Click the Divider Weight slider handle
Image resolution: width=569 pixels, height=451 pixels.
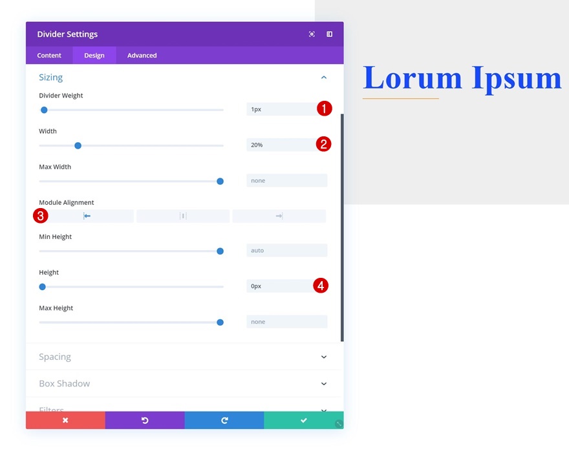[x=44, y=110]
